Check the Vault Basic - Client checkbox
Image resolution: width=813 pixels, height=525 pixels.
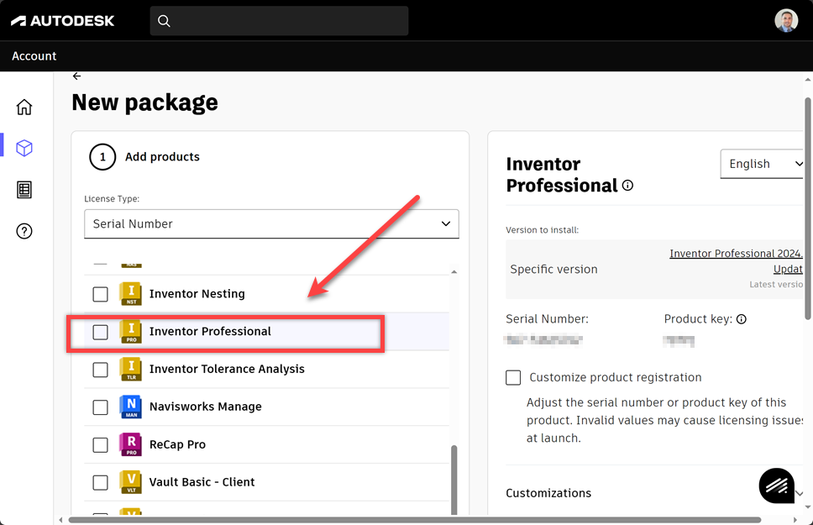pos(100,482)
